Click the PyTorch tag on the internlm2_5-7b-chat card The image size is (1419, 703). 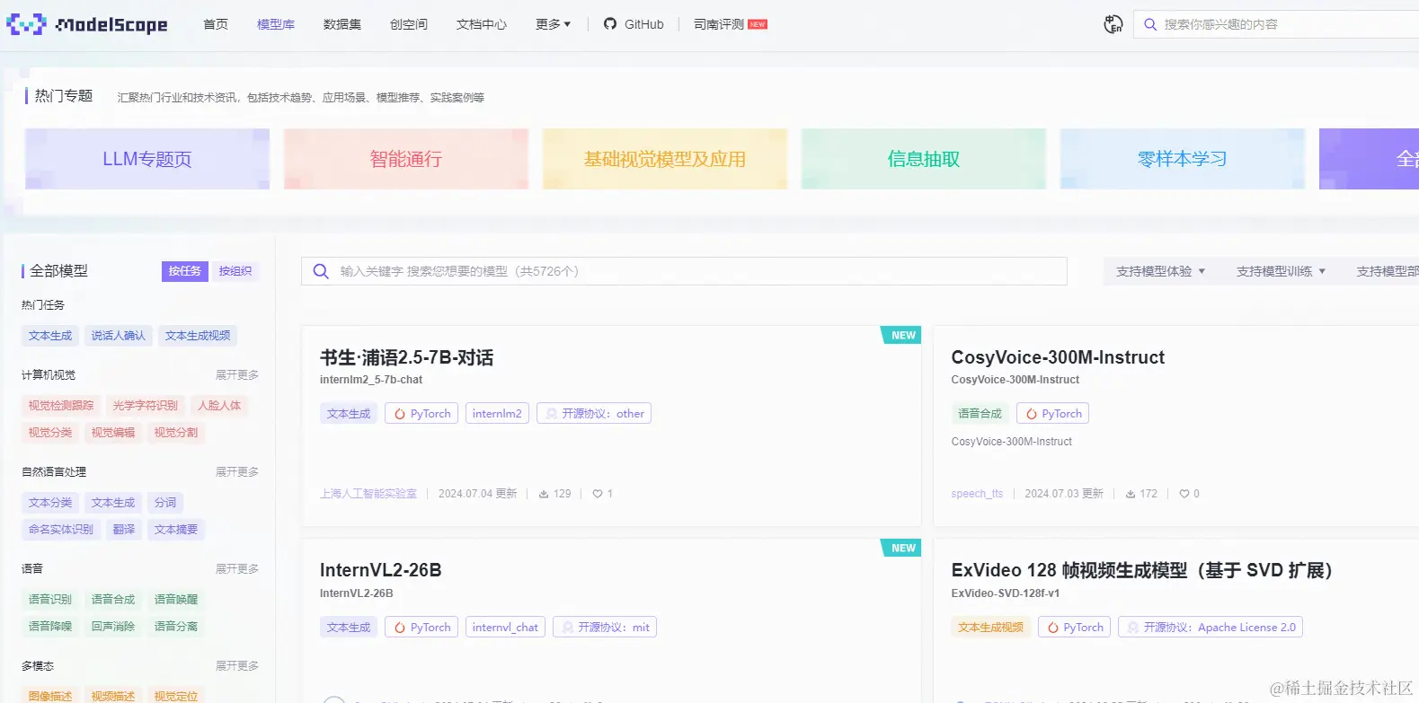pos(421,414)
